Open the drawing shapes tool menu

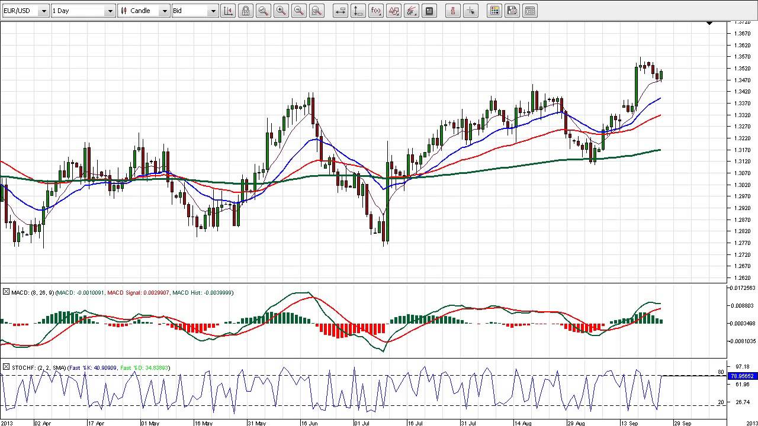(394, 11)
